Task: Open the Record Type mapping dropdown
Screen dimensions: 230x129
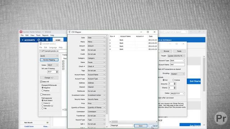Action: click(x=96, y=120)
